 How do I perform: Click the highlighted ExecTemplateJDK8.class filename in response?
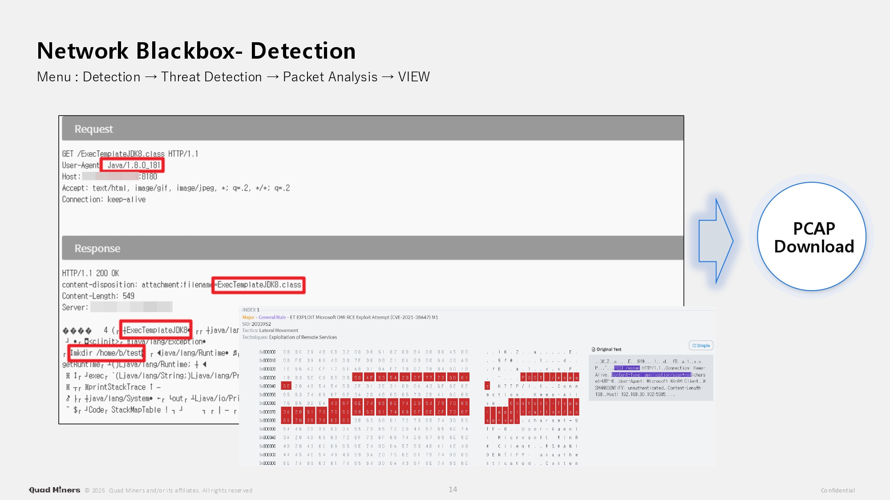point(259,285)
